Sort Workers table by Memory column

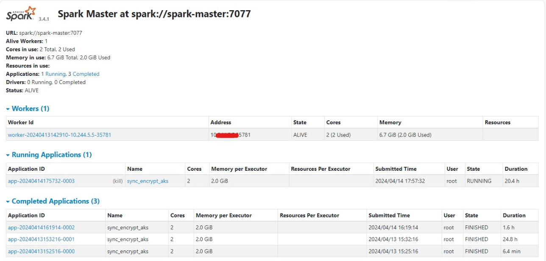[x=390, y=122]
